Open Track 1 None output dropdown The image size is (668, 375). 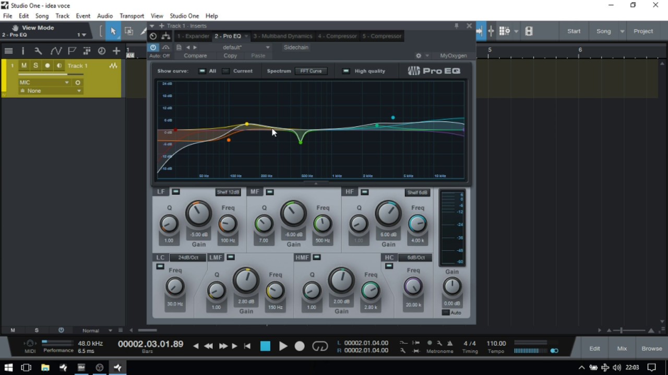(x=50, y=91)
